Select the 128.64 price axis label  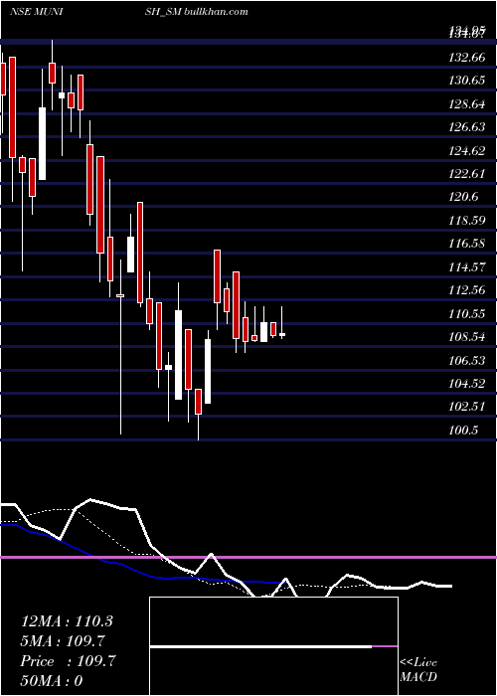coord(467,104)
